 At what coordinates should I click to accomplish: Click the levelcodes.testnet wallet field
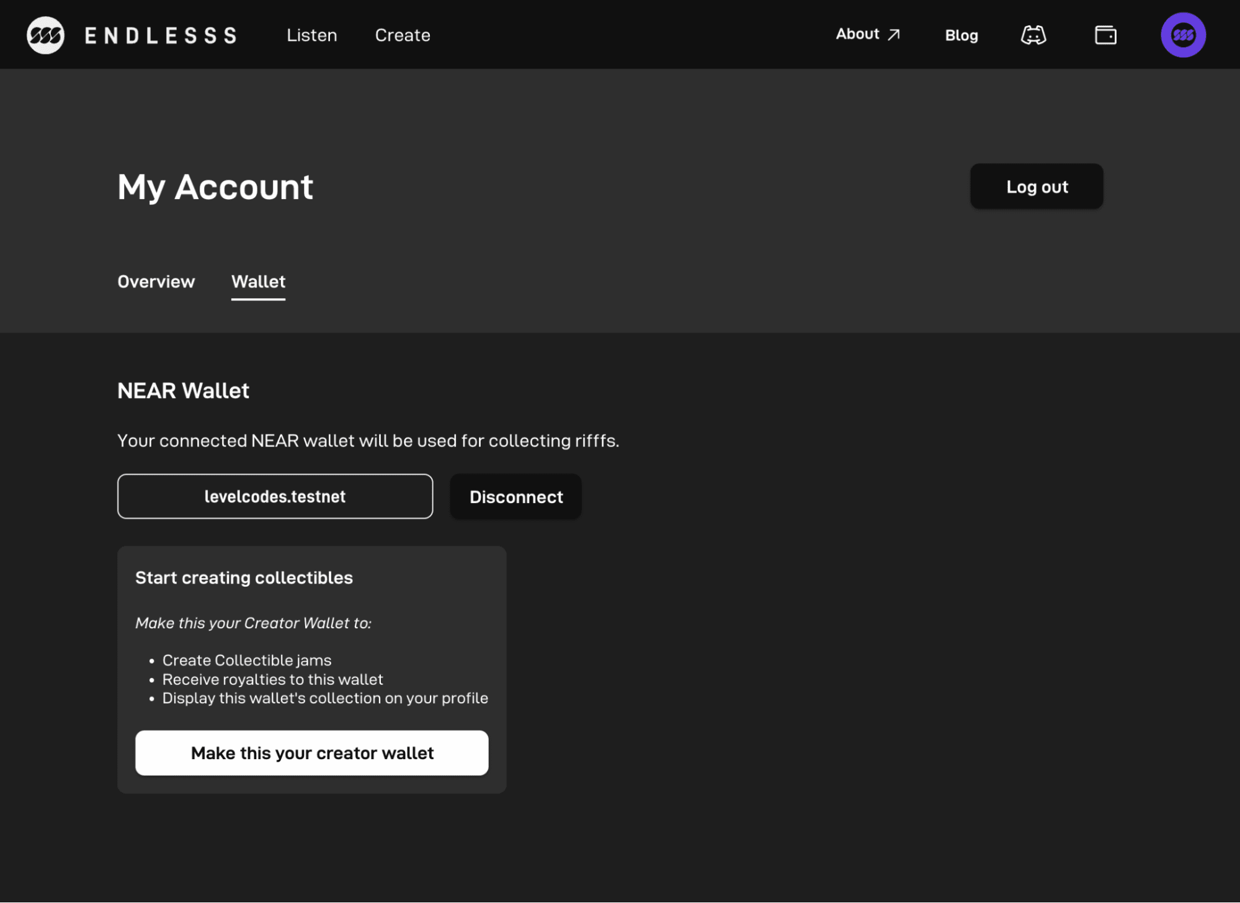point(275,496)
